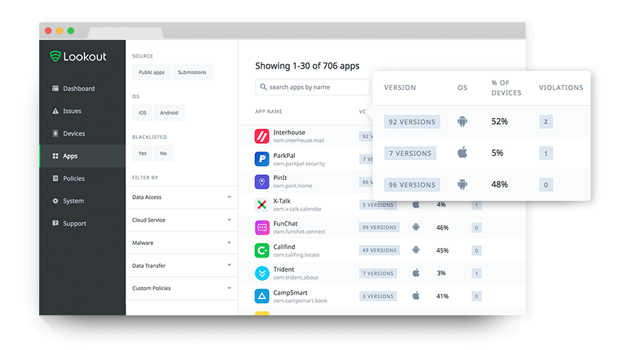Click the search apps by name field
624x350 pixels.
tap(313, 87)
